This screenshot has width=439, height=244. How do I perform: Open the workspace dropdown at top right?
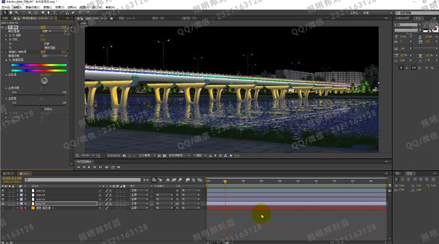(x=378, y=13)
